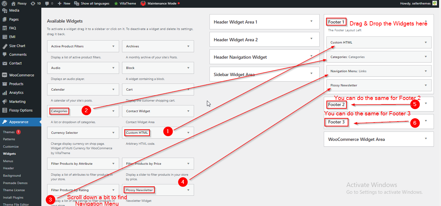This screenshot has width=441, height=206.
Task: Click the Size Chart pin icon
Action: pyautogui.click(x=5, y=46)
